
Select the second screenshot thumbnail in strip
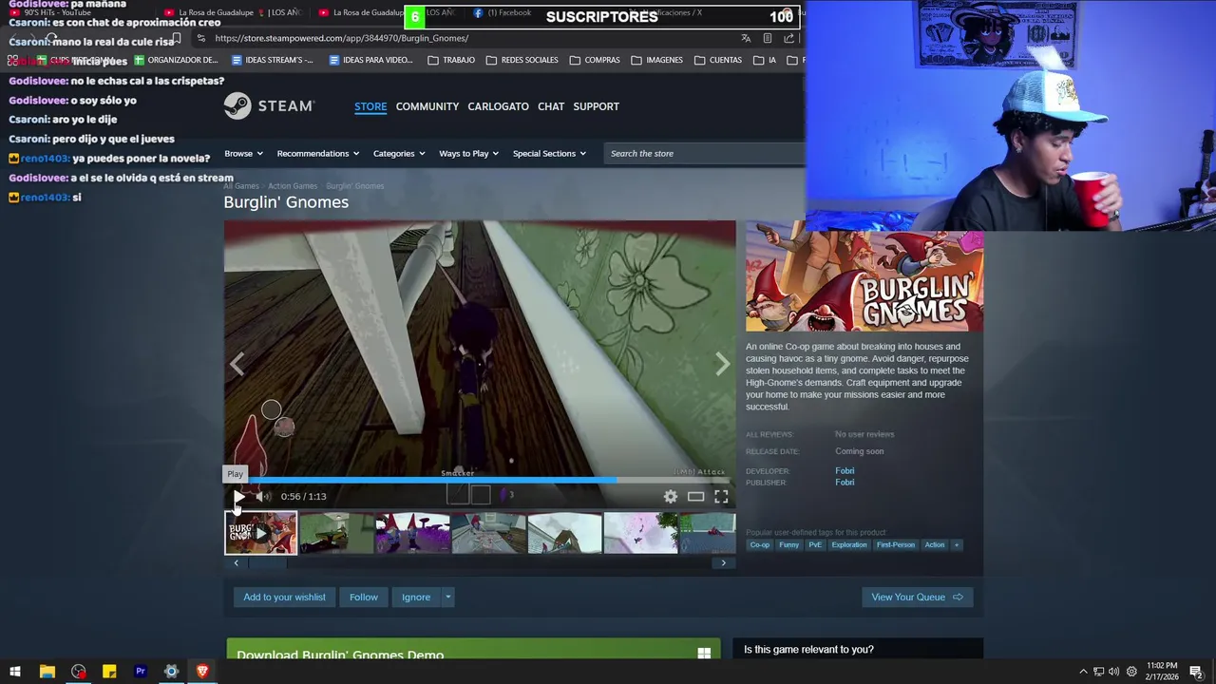[x=336, y=533]
